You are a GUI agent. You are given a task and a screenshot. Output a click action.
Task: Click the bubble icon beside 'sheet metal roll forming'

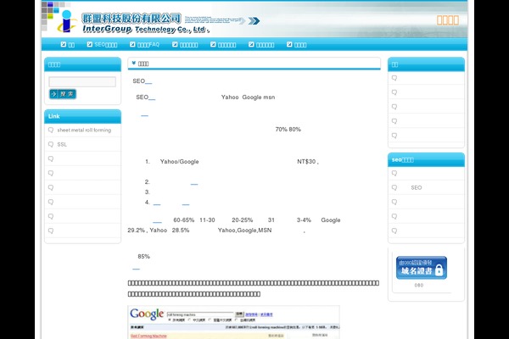pos(51,130)
